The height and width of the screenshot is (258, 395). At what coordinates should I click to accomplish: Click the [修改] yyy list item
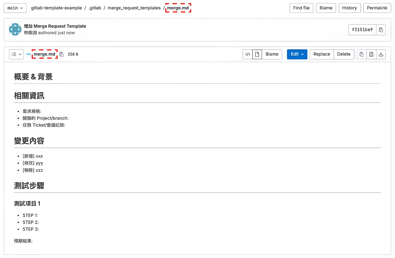(33, 163)
